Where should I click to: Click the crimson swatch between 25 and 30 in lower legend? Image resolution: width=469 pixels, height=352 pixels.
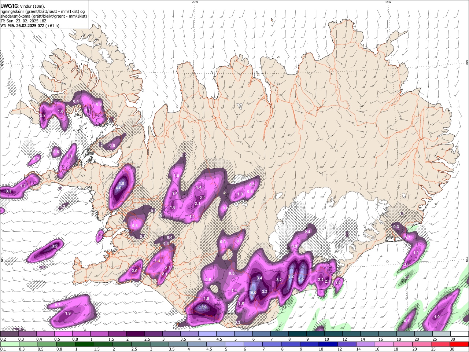pos(441,344)
